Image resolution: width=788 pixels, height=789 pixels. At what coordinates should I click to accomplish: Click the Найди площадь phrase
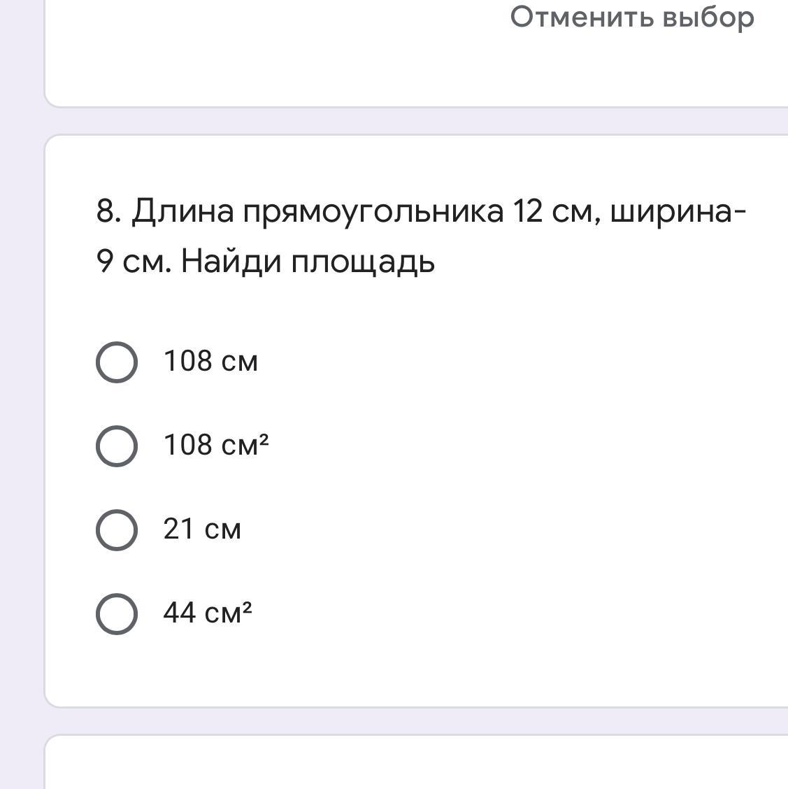(308, 262)
